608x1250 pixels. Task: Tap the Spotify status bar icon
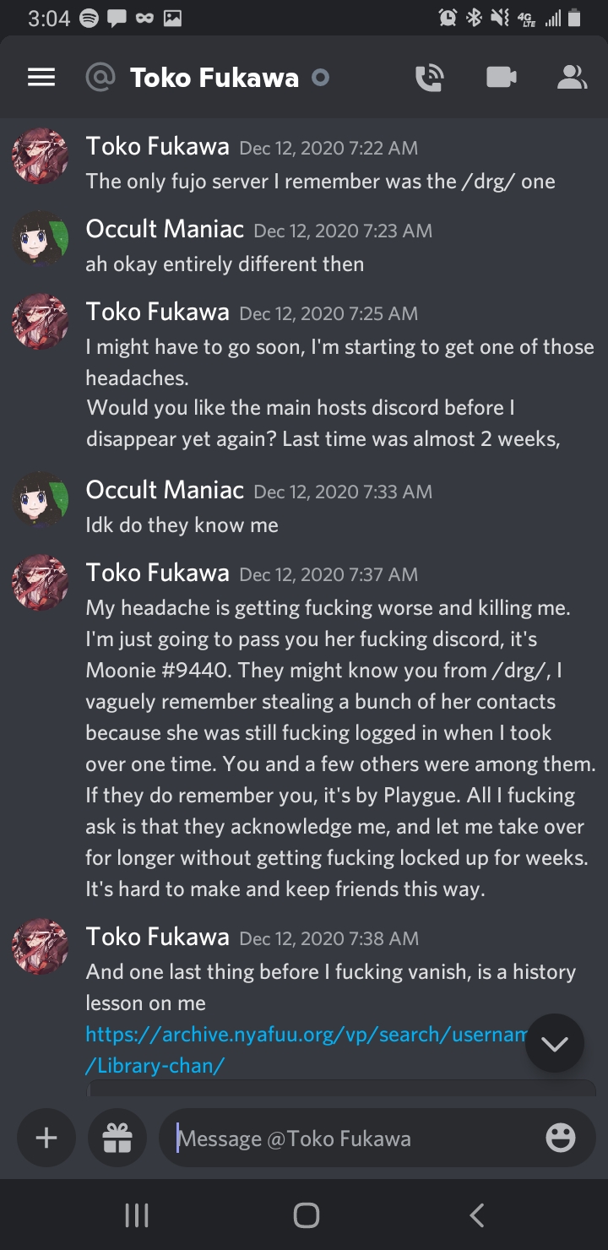coord(89,18)
